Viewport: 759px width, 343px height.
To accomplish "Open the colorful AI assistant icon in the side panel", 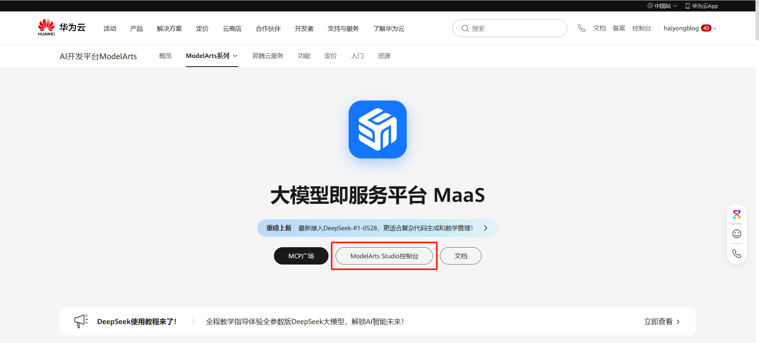I will [737, 214].
